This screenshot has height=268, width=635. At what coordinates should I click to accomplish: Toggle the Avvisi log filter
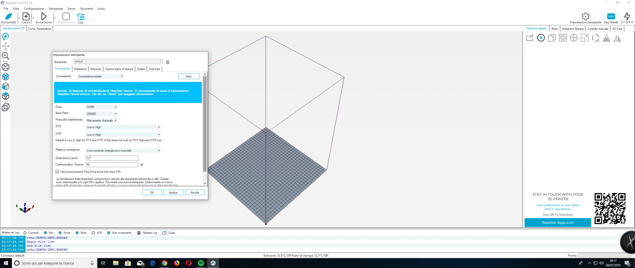click(60, 233)
